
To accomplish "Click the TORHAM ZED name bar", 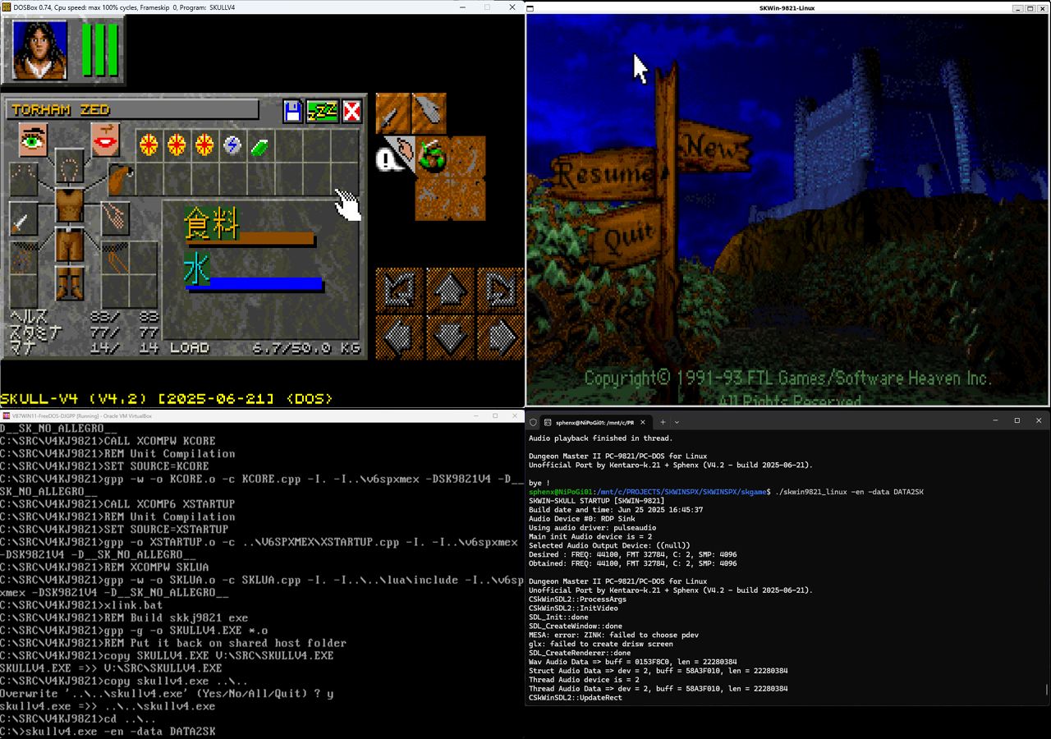I will point(131,110).
